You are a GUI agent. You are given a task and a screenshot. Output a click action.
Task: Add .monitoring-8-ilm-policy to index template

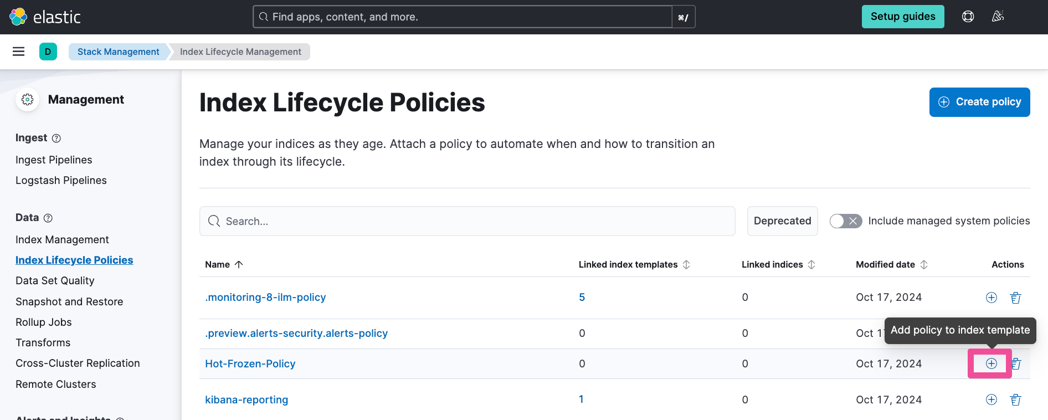coord(992,298)
